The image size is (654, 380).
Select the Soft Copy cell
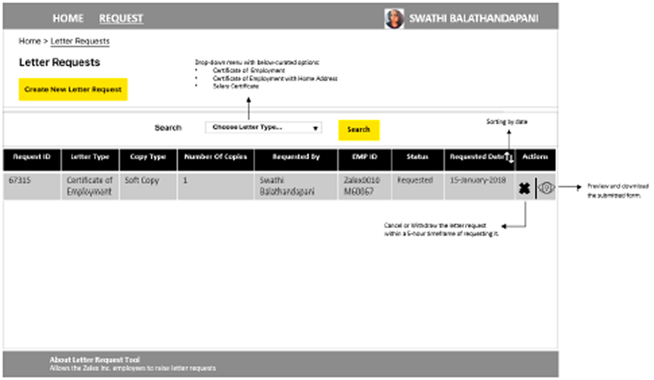point(148,186)
